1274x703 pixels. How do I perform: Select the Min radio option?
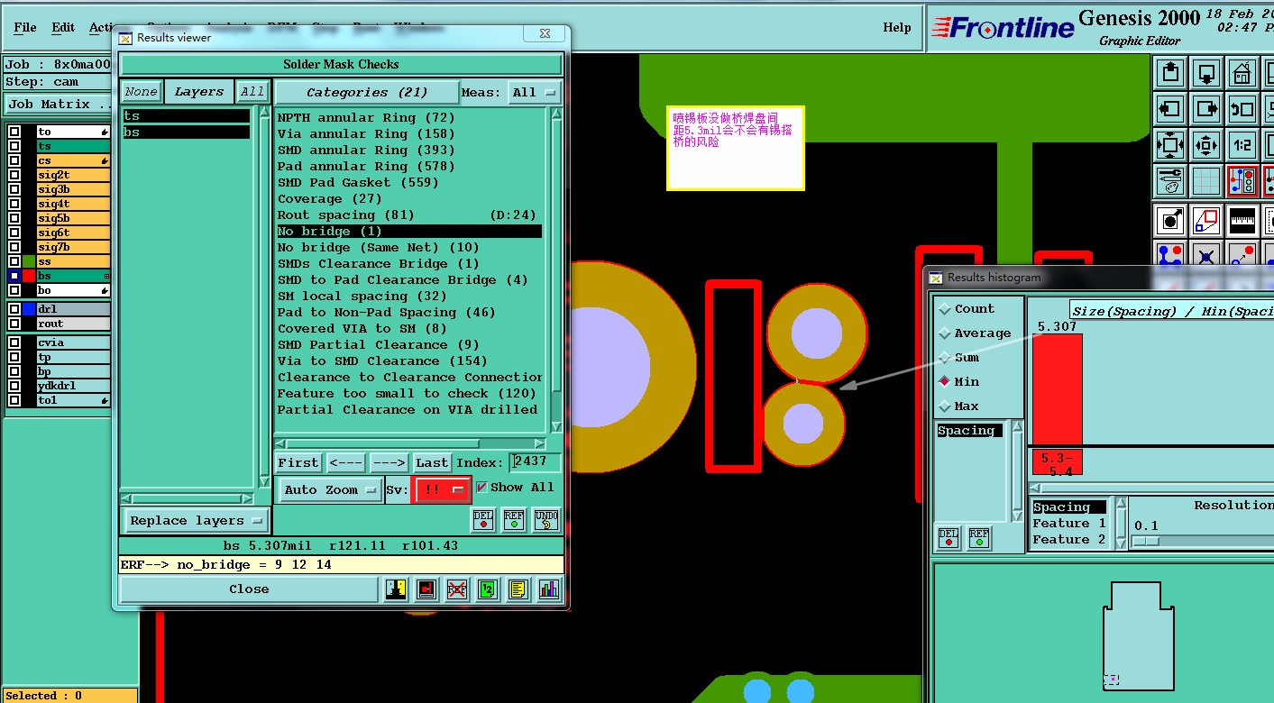(x=945, y=382)
